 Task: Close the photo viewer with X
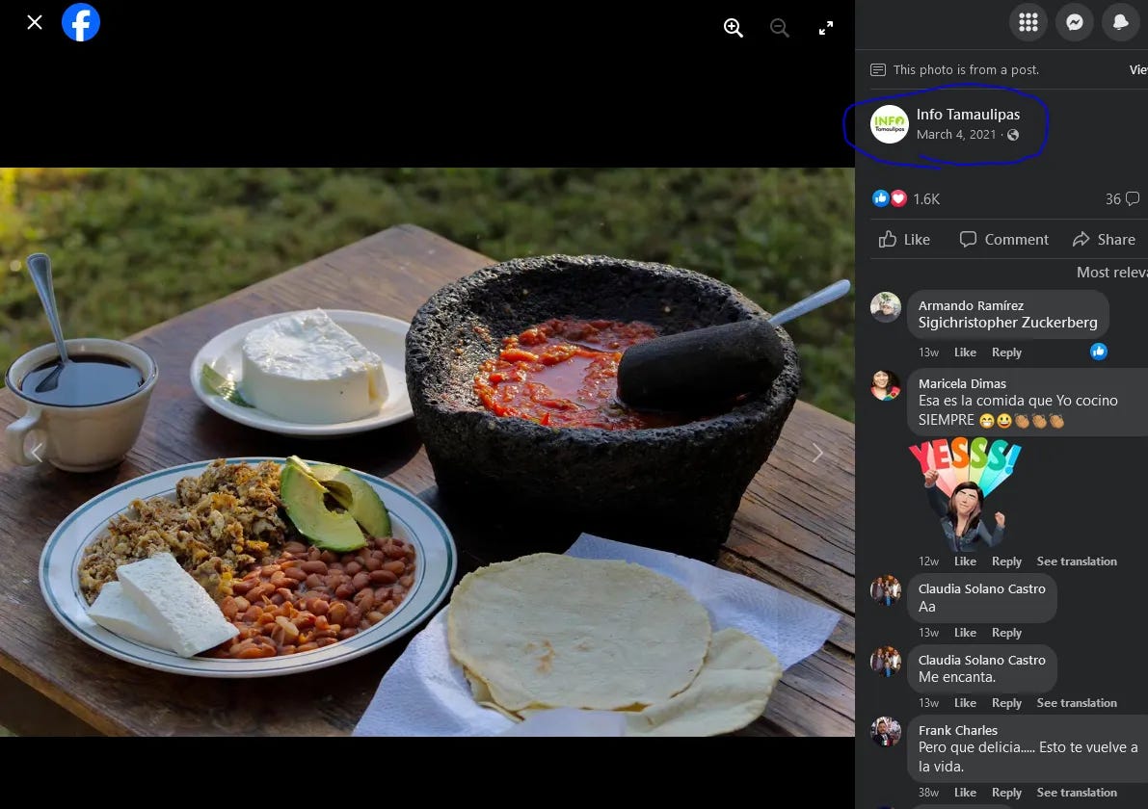click(35, 23)
